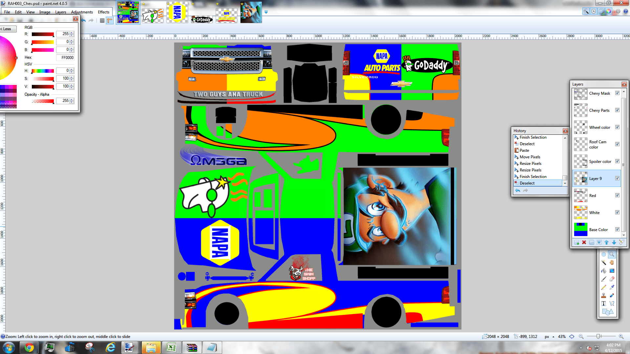Delete the selected layer with red X
The width and height of the screenshot is (630, 354).
coord(584,243)
